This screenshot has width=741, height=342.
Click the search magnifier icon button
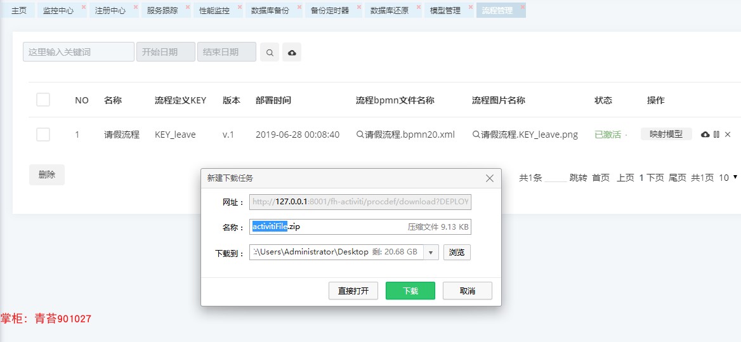click(270, 52)
